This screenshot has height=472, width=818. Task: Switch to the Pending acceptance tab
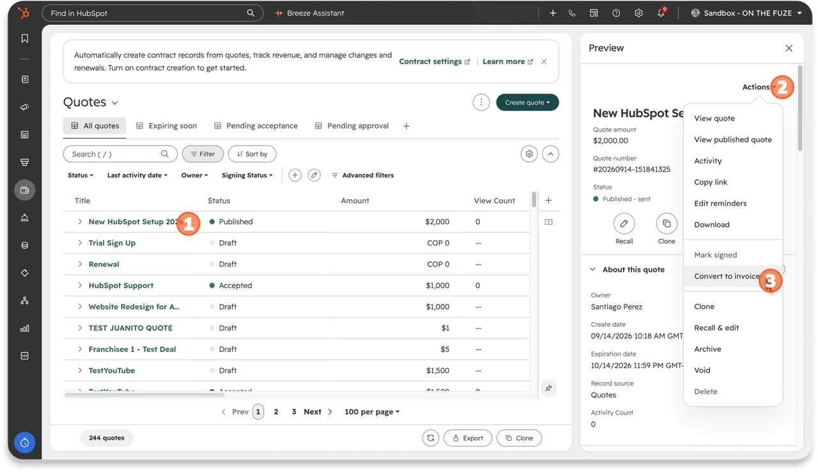(256, 126)
